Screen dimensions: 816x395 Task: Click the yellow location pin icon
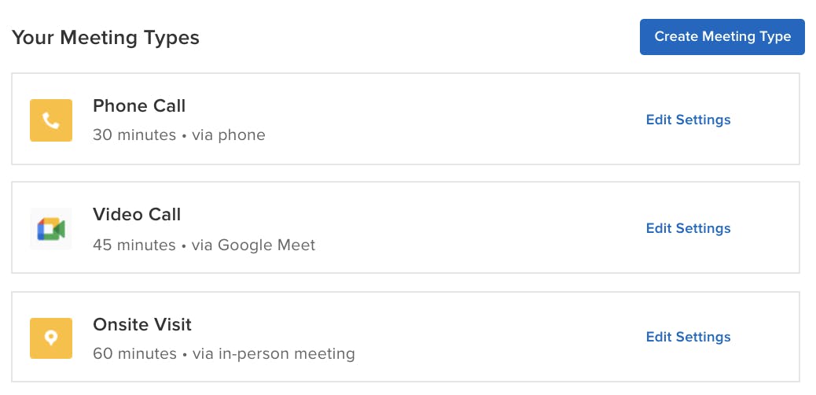point(51,338)
